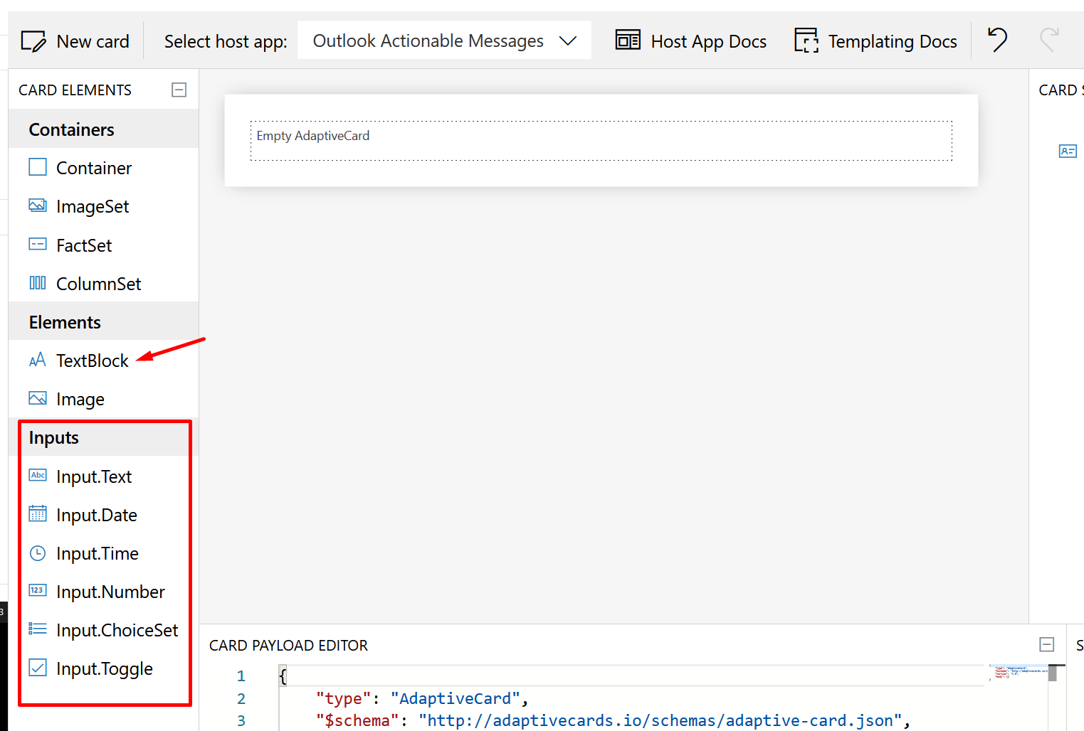Click the undo arrow icon
This screenshot has width=1084, height=731.
[996, 41]
